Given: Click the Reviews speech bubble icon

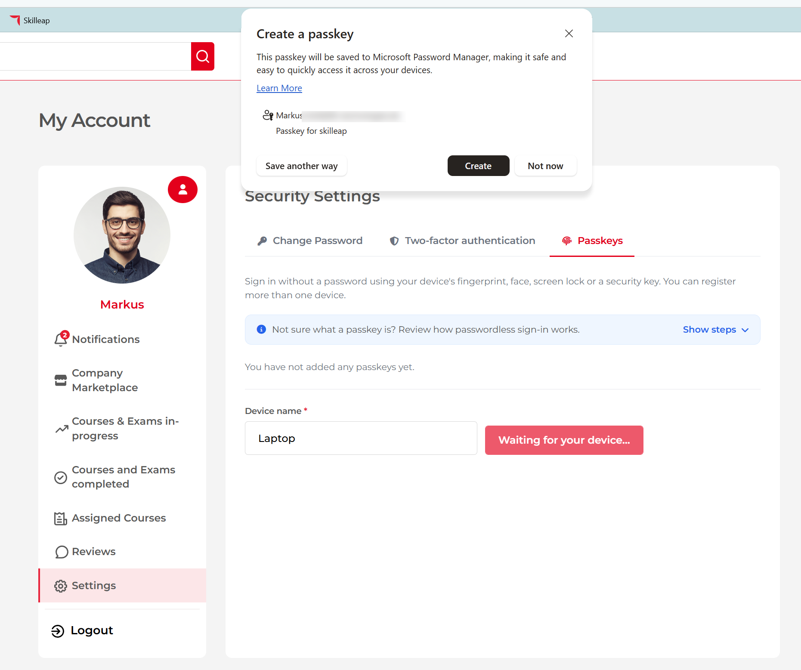Looking at the screenshot, I should [x=62, y=552].
